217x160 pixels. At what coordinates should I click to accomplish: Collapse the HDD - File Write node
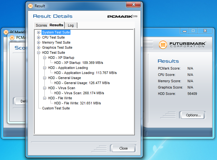pos(44,98)
